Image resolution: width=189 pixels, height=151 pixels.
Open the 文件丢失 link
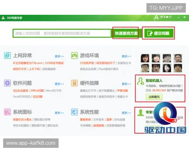pyautogui.click(x=99, y=120)
